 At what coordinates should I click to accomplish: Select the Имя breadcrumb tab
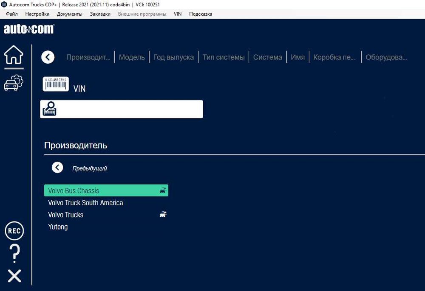point(297,57)
